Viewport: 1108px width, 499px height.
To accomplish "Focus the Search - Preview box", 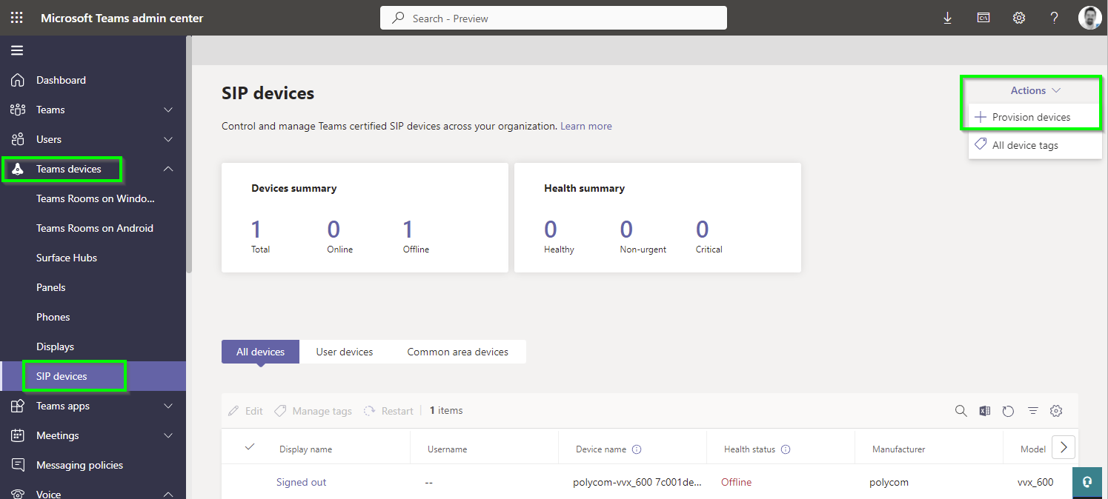I will pyautogui.click(x=554, y=19).
